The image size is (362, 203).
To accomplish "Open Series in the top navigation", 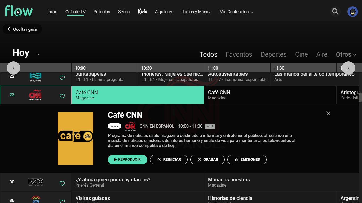I will (x=124, y=12).
